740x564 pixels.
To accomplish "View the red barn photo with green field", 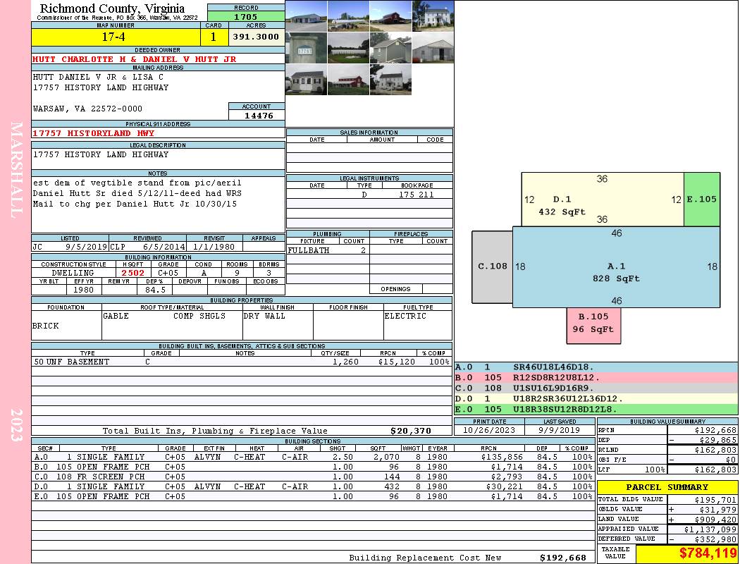I will [348, 80].
